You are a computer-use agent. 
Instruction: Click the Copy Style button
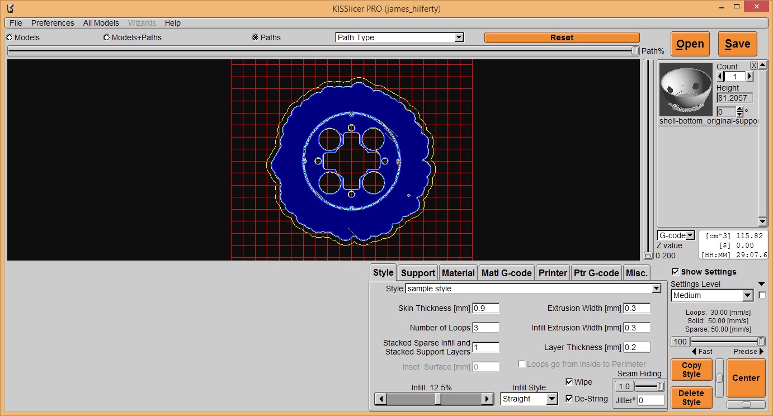(x=691, y=370)
